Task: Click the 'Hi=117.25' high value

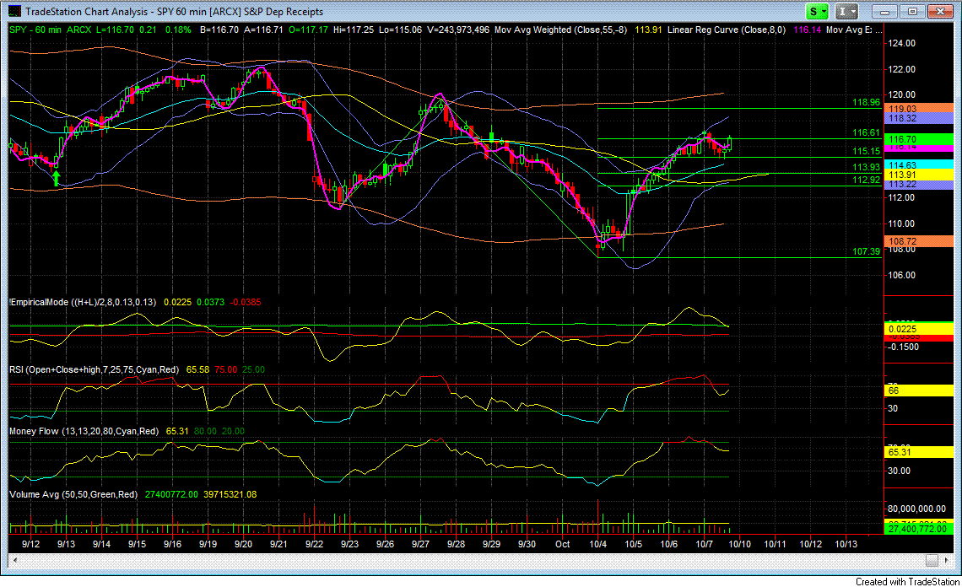Action: click(x=354, y=30)
